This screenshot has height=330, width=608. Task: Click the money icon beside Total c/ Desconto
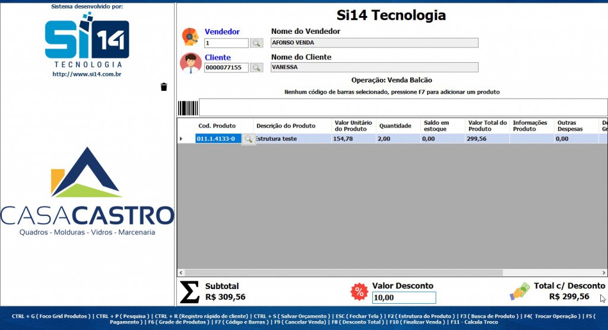(x=520, y=291)
